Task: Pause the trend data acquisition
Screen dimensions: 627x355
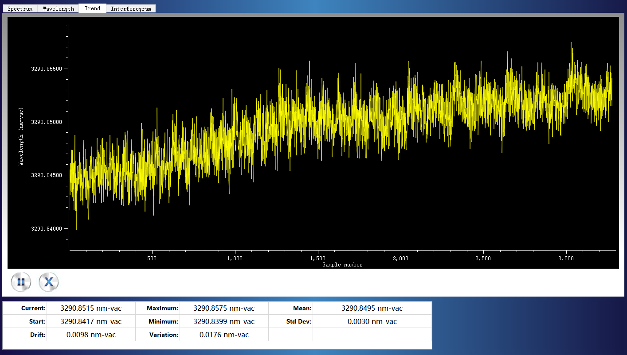Action: (x=21, y=282)
